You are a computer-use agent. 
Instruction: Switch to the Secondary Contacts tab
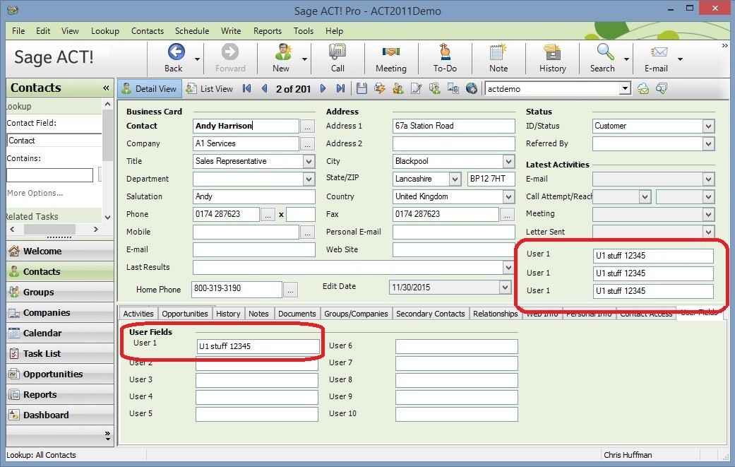point(430,314)
